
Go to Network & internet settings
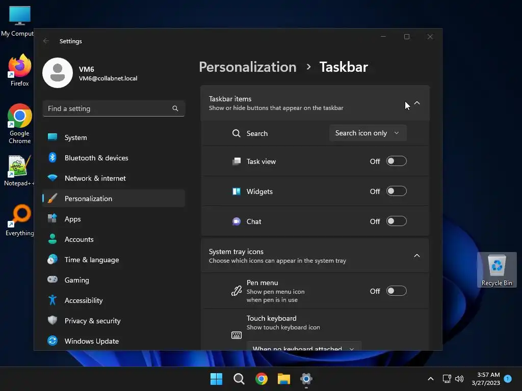pyautogui.click(x=113, y=178)
